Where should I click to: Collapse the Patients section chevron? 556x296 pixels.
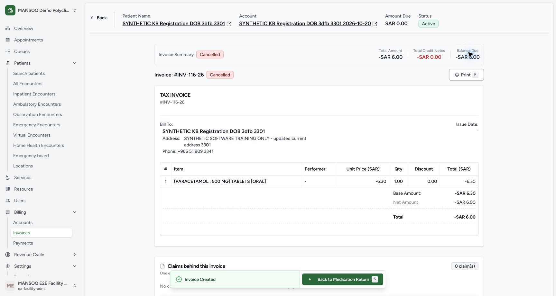point(75,63)
